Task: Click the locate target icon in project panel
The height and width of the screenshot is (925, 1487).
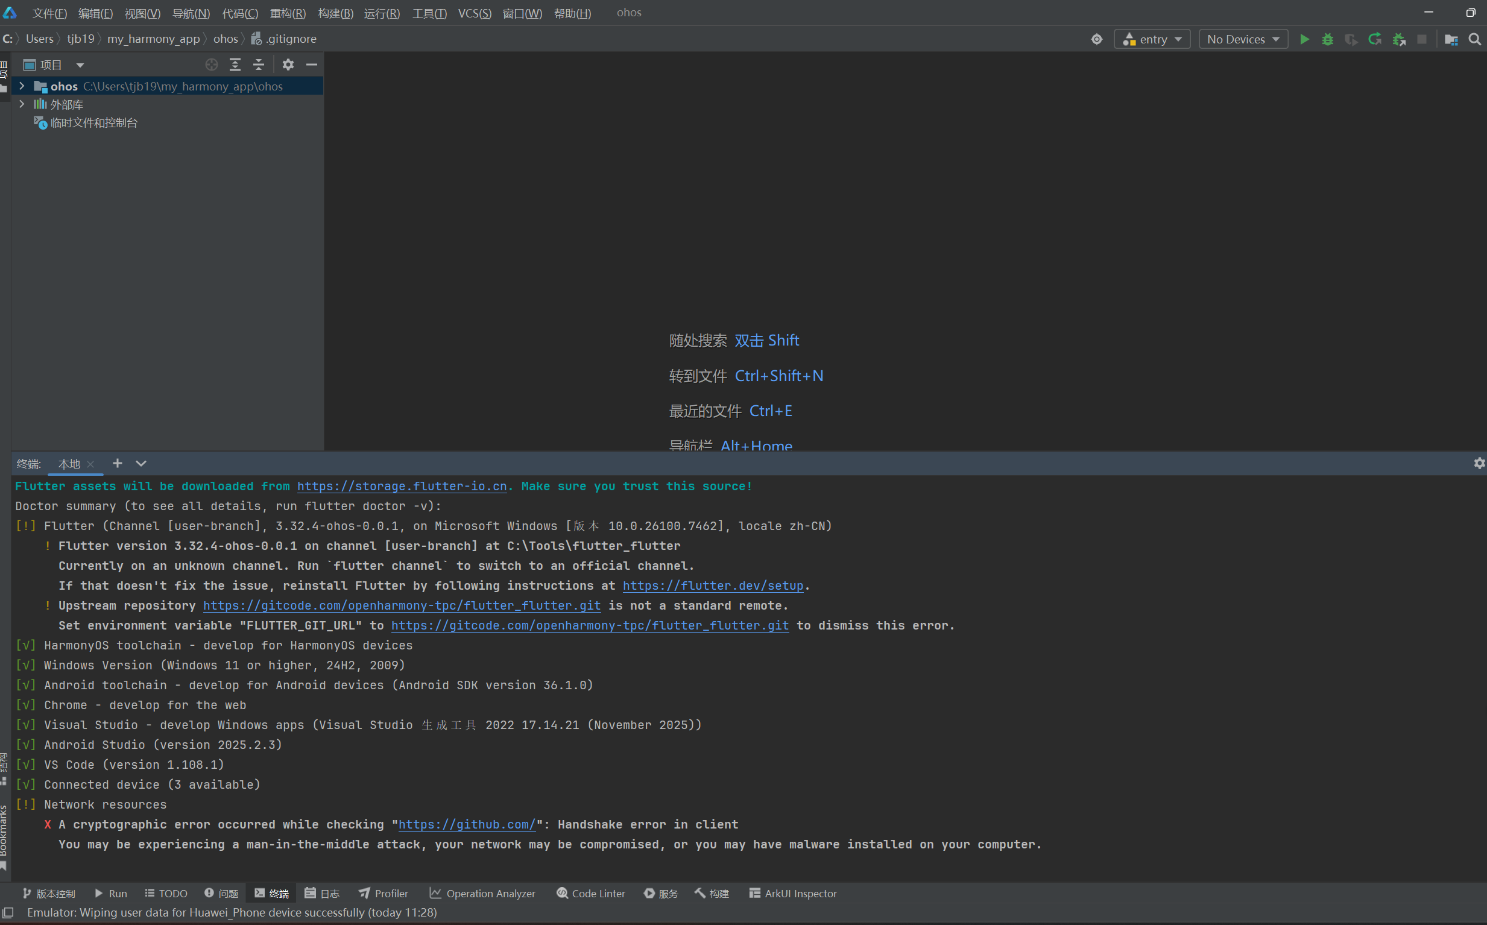Action: pos(212,65)
